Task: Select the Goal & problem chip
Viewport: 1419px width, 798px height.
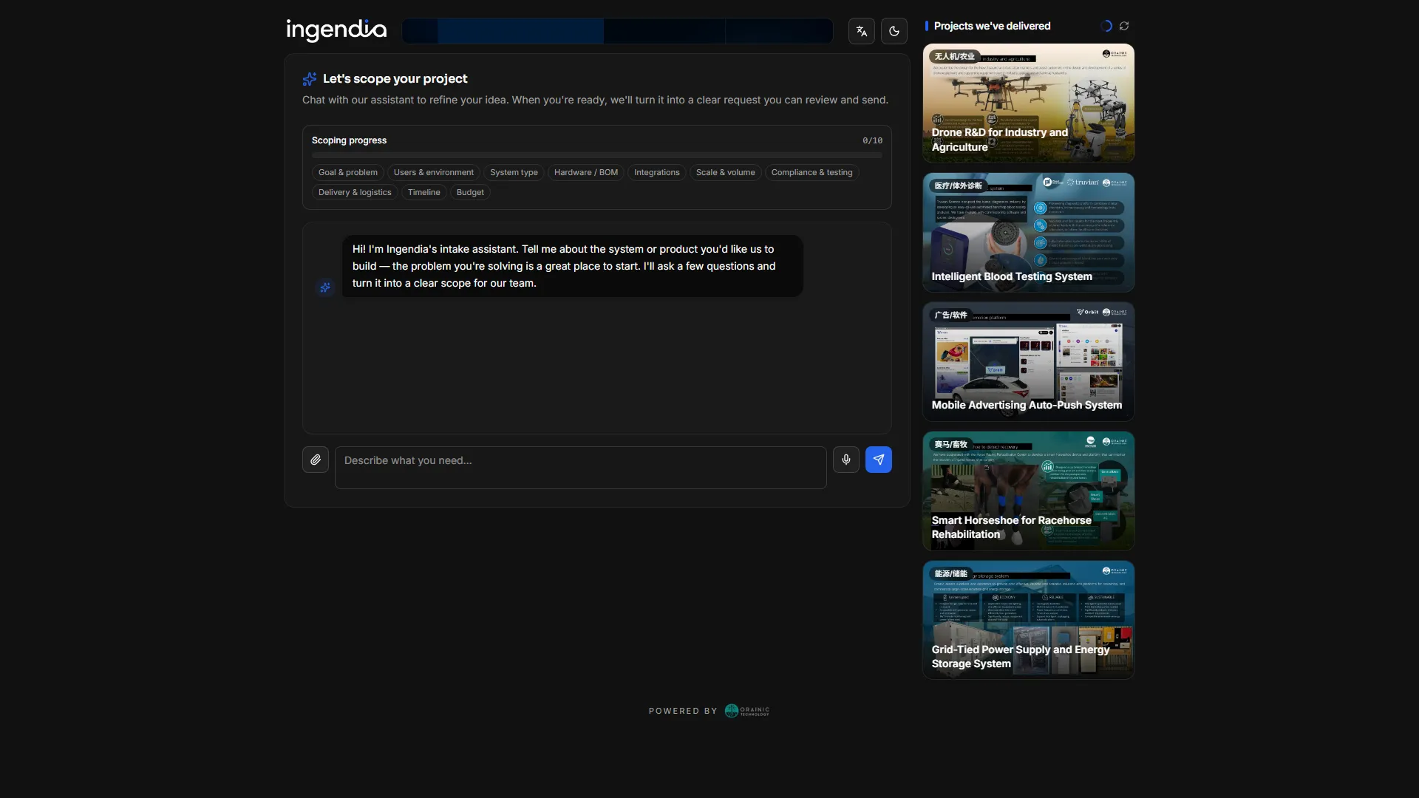Action: point(348,172)
